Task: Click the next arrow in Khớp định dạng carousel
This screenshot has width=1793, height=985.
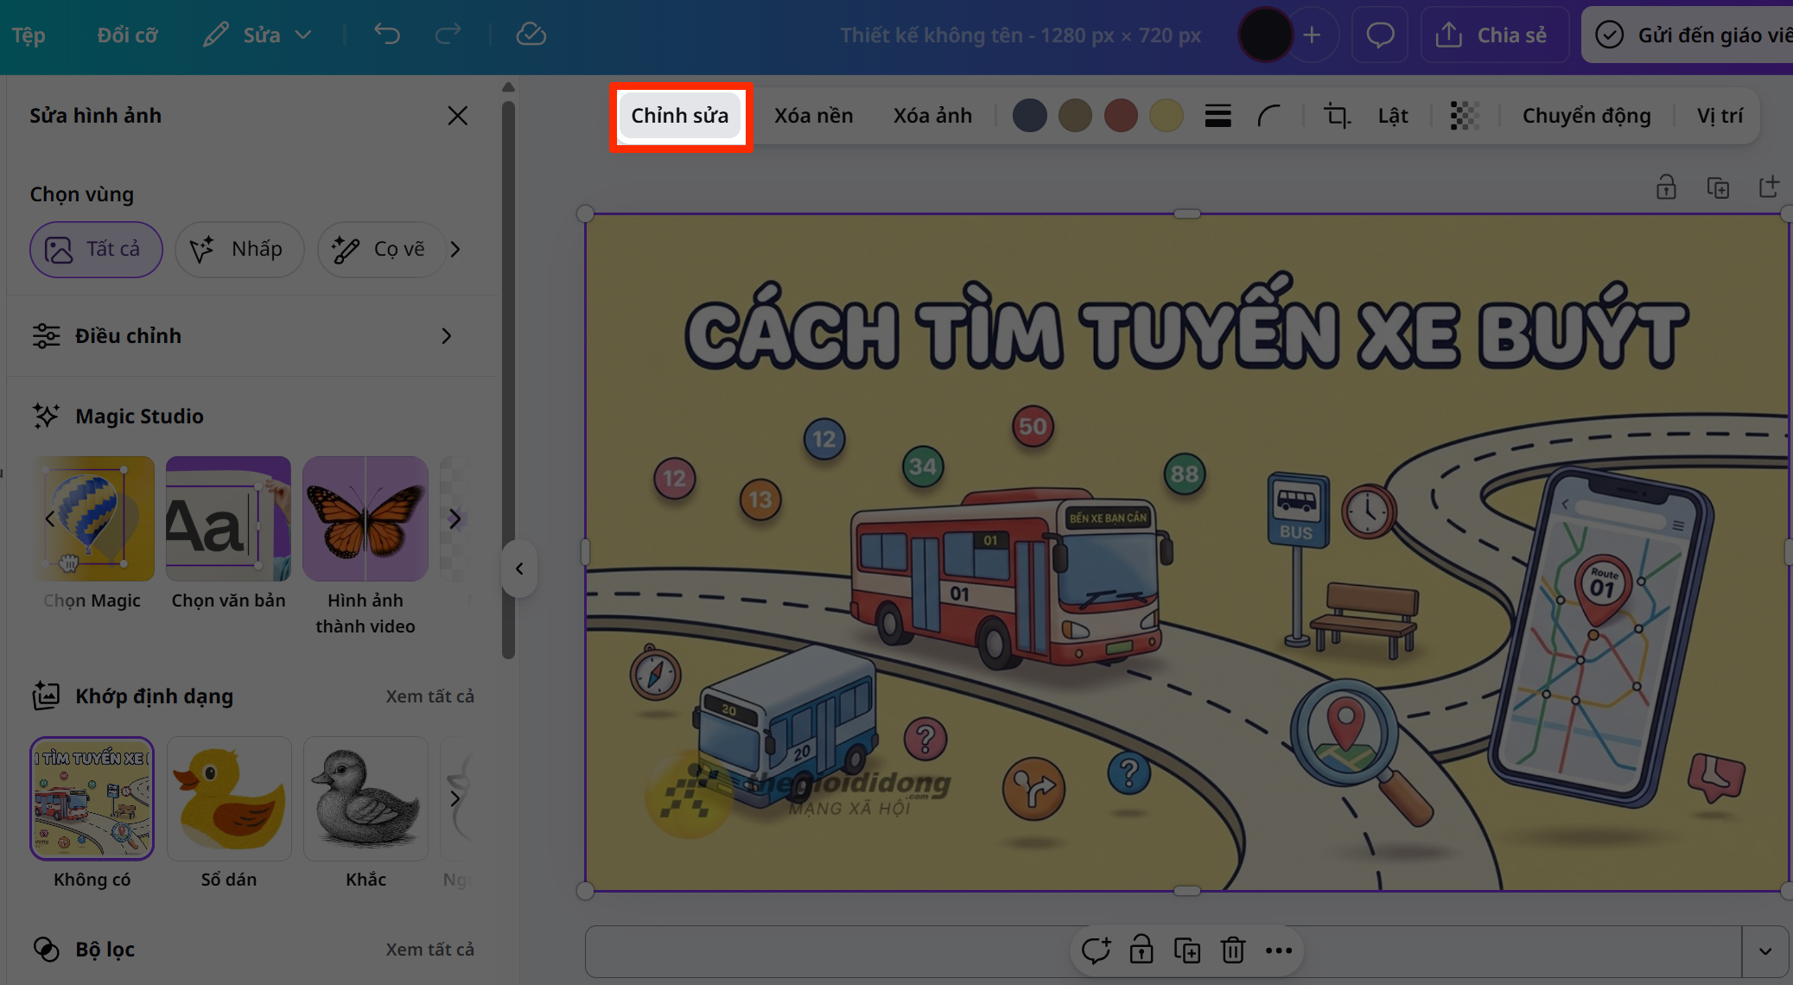Action: pos(456,798)
